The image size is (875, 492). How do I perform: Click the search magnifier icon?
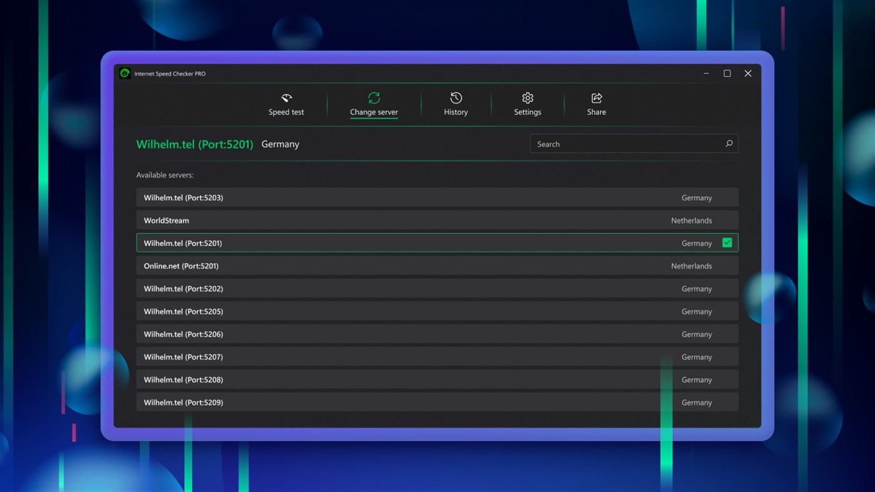729,144
